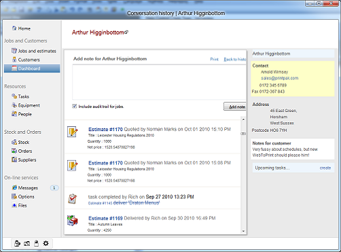Screen dimensions: 341x252
Task: Click the Arthur Higginbottom heading link
Action: click(x=98, y=33)
